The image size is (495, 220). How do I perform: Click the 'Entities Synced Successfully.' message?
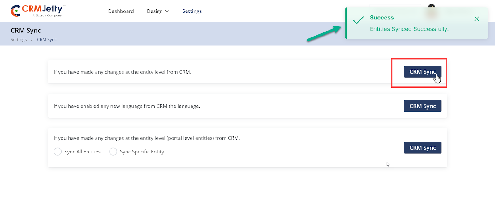tap(409, 29)
